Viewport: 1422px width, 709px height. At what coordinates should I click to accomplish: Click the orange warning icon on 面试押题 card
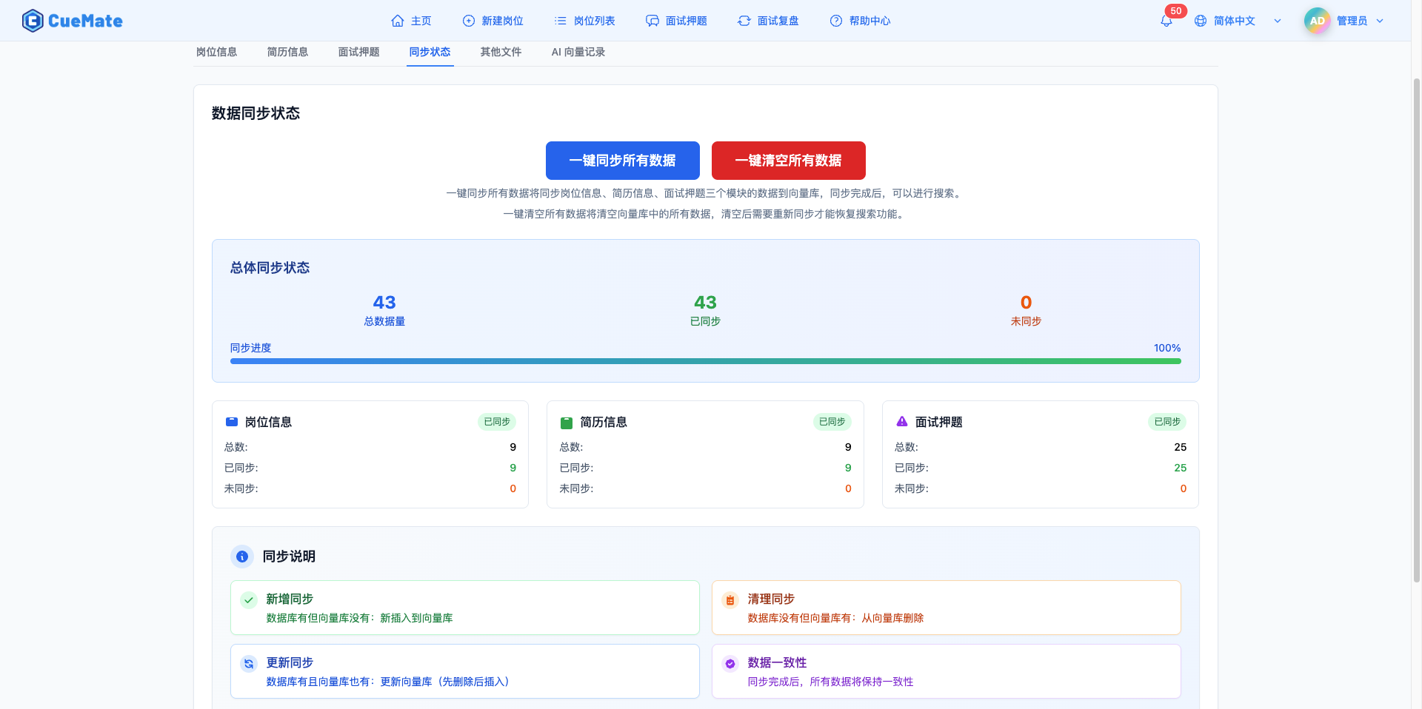click(901, 421)
